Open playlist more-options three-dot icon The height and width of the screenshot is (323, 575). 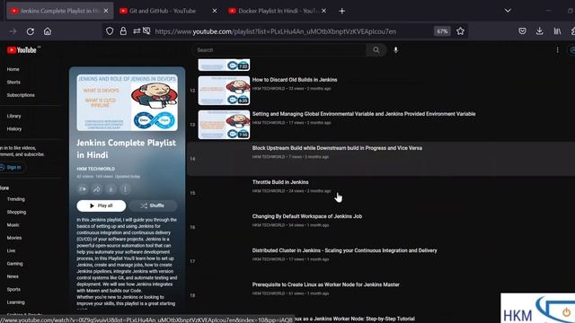tap(125, 189)
